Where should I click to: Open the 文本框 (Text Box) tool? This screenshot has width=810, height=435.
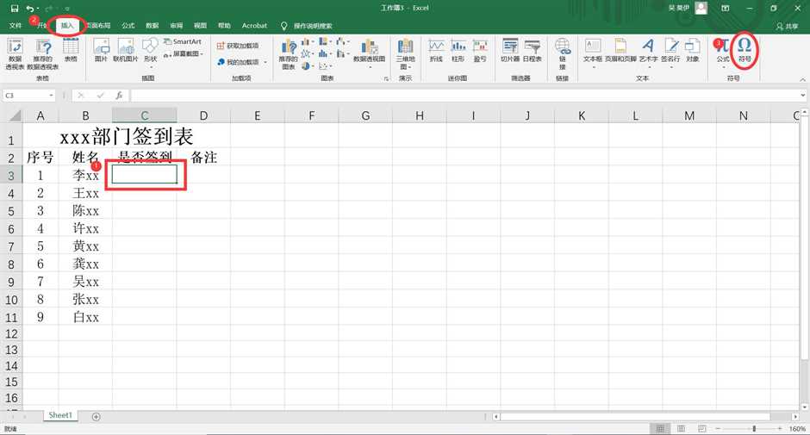click(593, 50)
